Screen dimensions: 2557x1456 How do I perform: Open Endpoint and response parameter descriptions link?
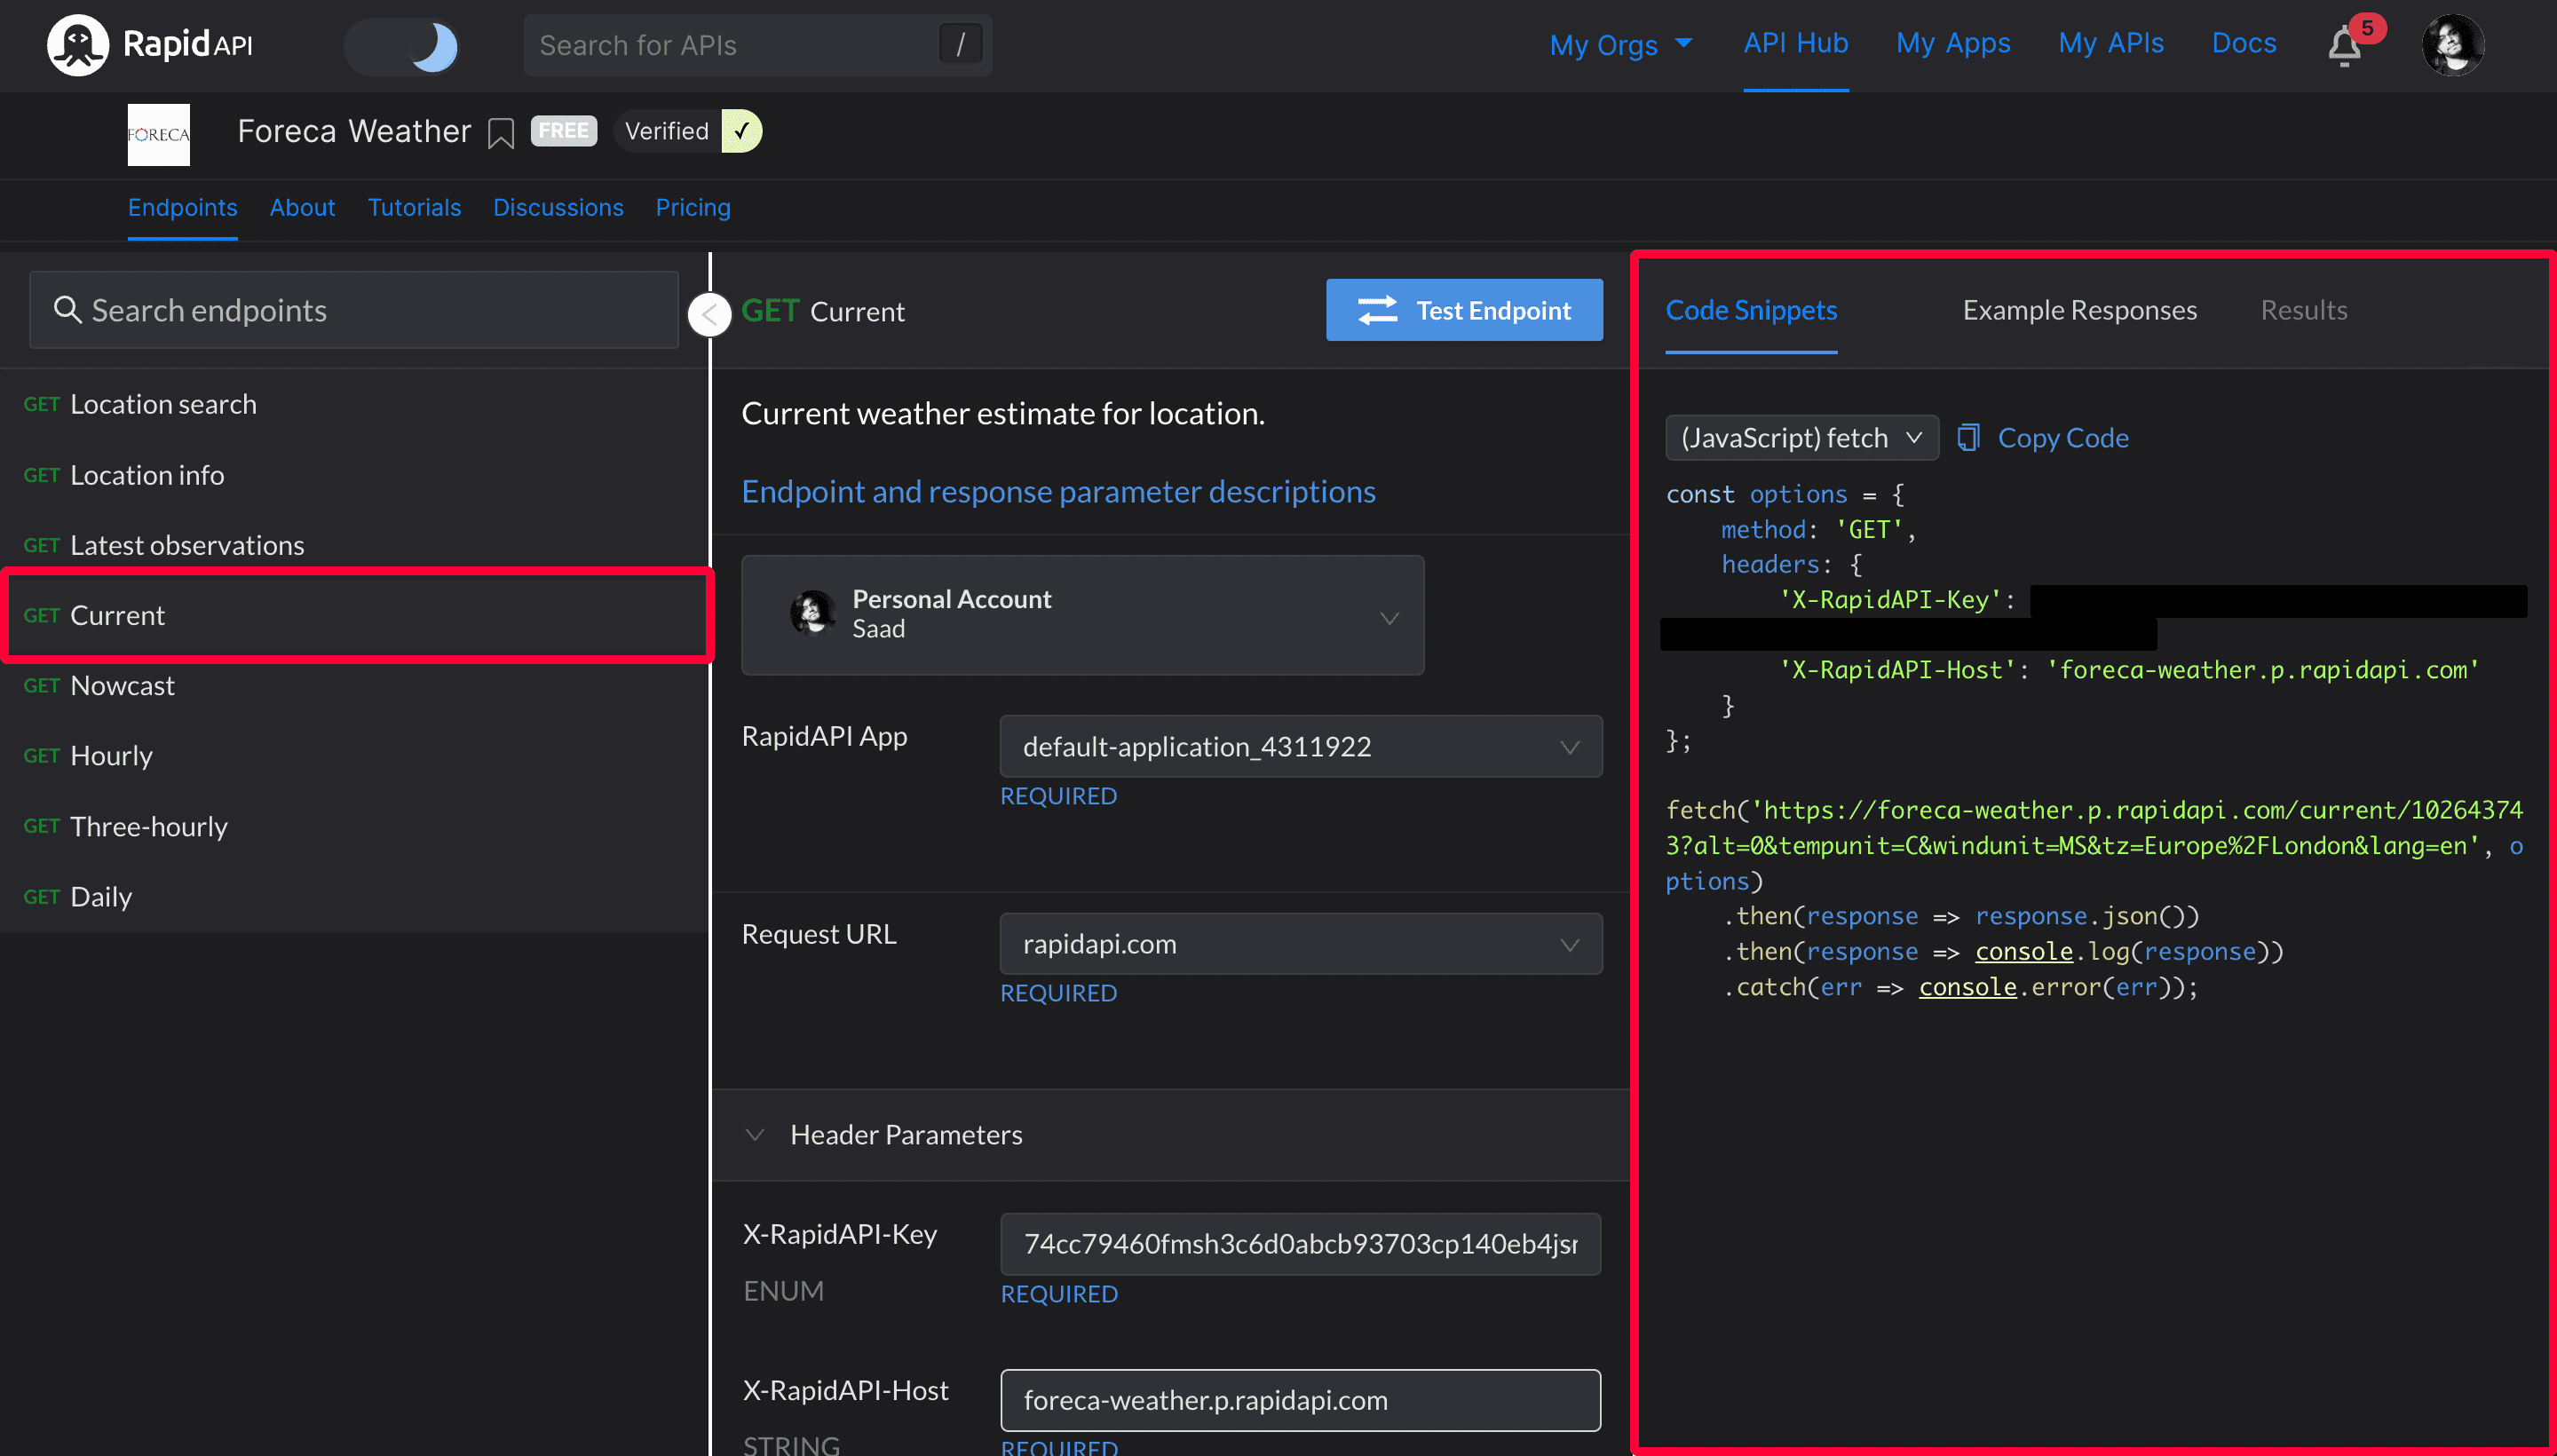1058,492
